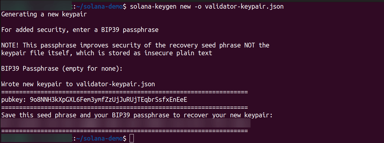
Task: Click the "Generating a new keypair" output line
Action: click(x=44, y=14)
